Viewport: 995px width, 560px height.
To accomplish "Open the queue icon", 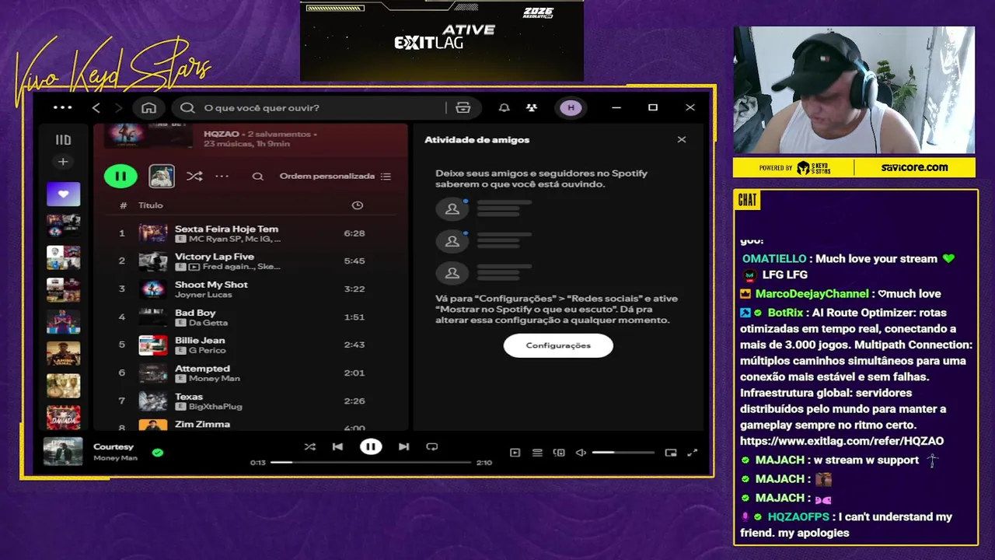I will click(x=537, y=453).
